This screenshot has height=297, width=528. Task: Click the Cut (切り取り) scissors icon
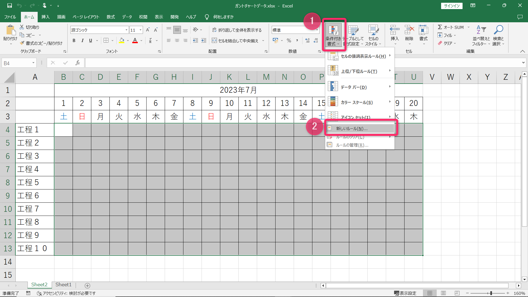(x=22, y=27)
